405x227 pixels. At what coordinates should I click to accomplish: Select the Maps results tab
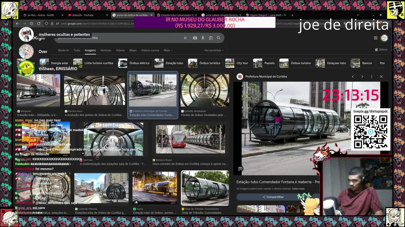(x=133, y=50)
